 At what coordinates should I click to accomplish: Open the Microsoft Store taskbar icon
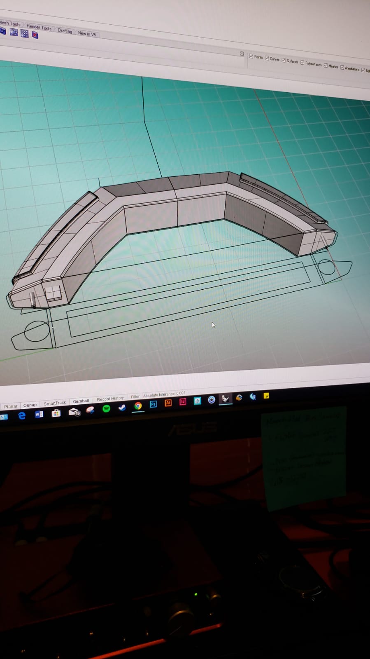(56, 413)
